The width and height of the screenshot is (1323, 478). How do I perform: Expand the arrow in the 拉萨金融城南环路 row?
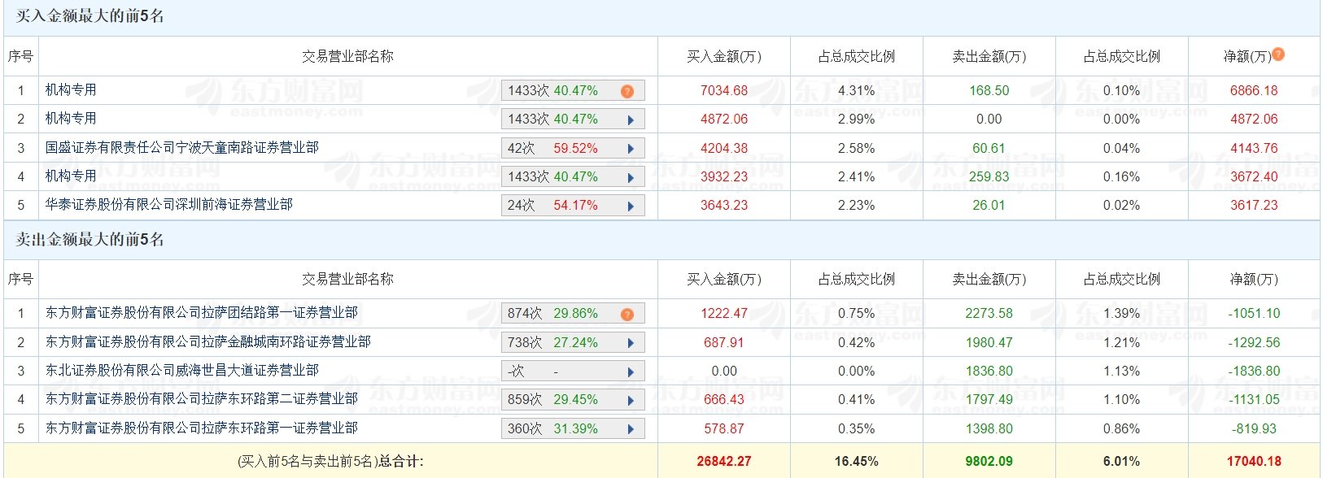631,343
